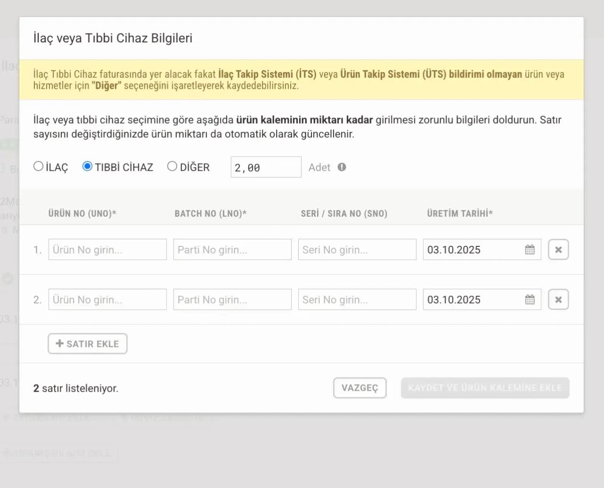Select the TIBBİ CİHAZ radio option

(87, 167)
